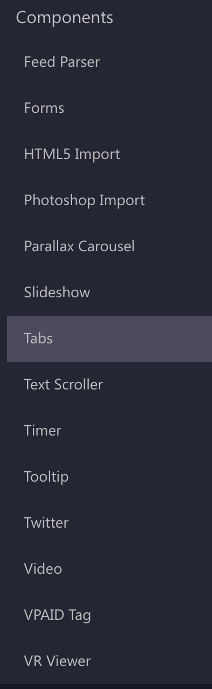The image size is (212, 689).
Task: Open the VPAID Tag item
Action: click(x=109, y=616)
